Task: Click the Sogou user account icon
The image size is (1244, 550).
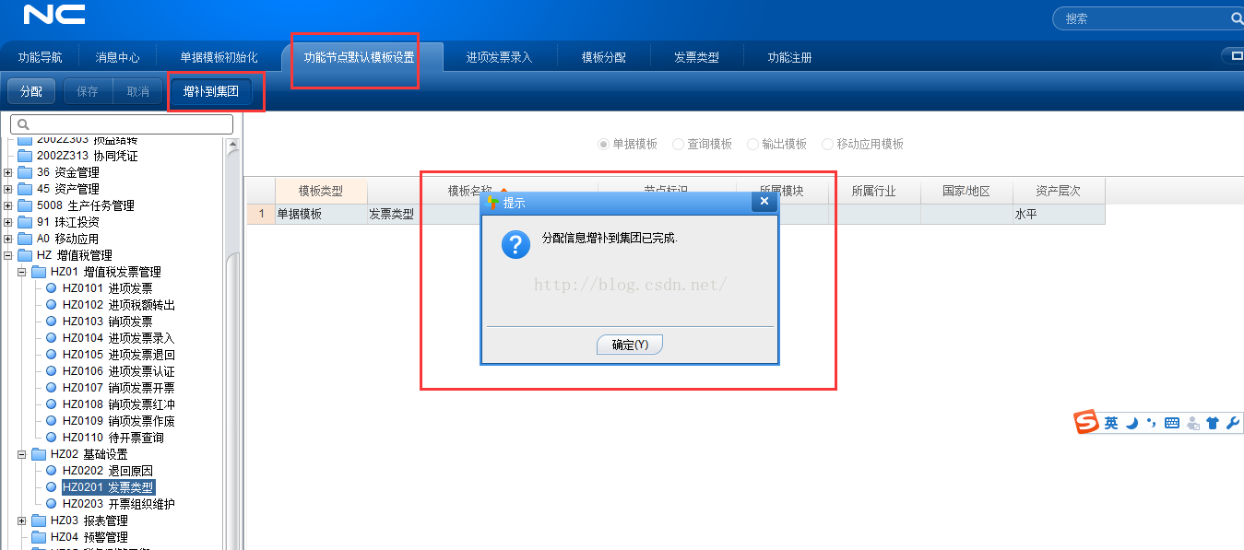Action: 1193,423
